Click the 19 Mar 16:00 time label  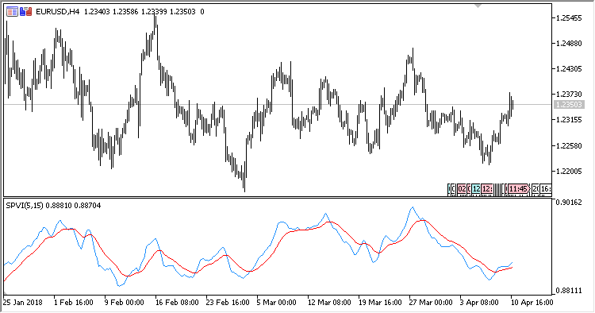(380, 303)
